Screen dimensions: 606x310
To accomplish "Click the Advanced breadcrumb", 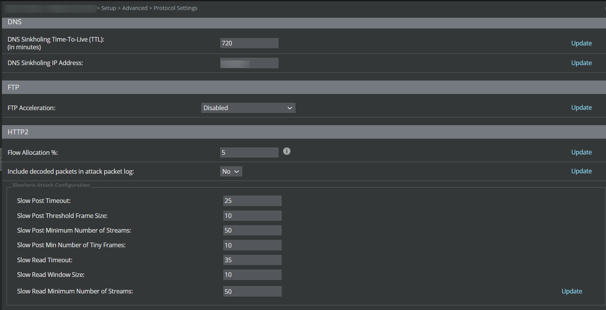I will point(135,8).
